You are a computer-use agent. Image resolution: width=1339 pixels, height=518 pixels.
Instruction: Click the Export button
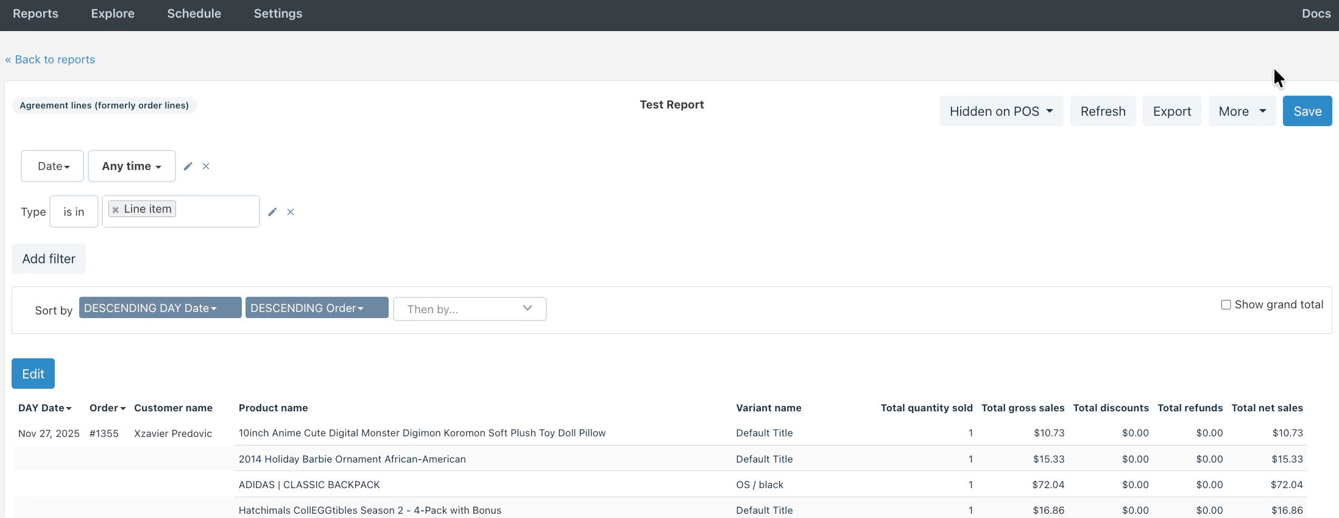pyautogui.click(x=1171, y=111)
